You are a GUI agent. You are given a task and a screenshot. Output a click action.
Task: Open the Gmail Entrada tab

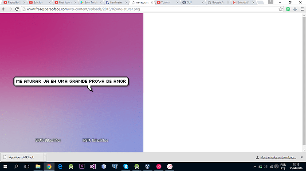click(x=243, y=3)
